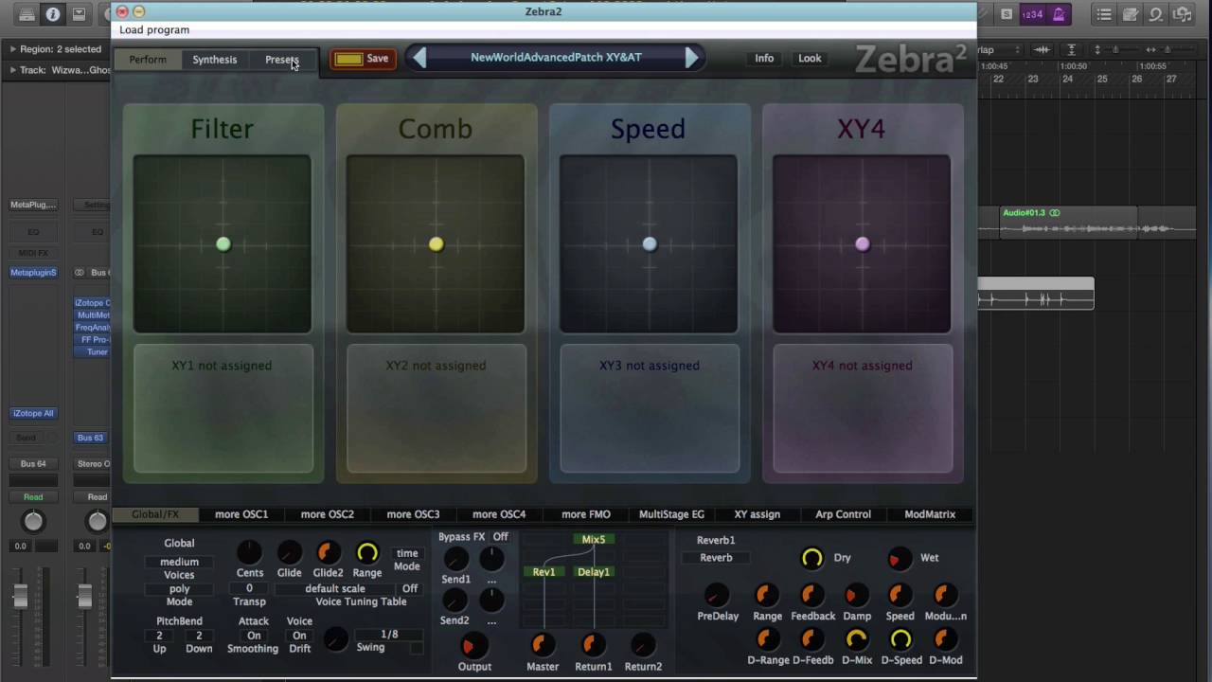Open the glide time Mode dropdown
This screenshot has height=682, width=1212.
(407, 553)
